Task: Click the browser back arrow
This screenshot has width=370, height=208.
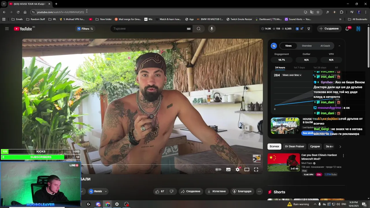Action: click(x=4, y=12)
